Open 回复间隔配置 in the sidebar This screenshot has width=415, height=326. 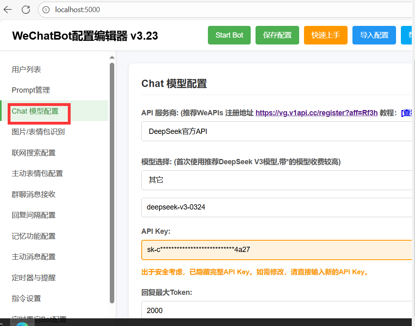click(x=54, y=215)
